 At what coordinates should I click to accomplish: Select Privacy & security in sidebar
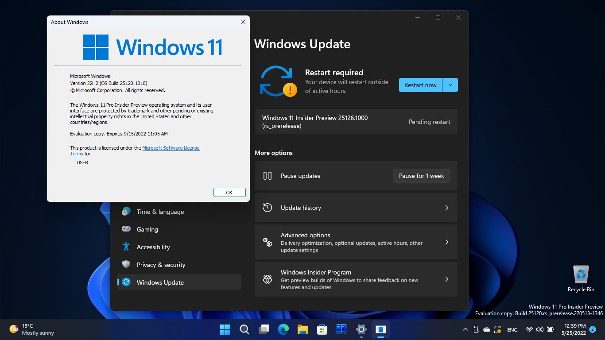[179, 265]
